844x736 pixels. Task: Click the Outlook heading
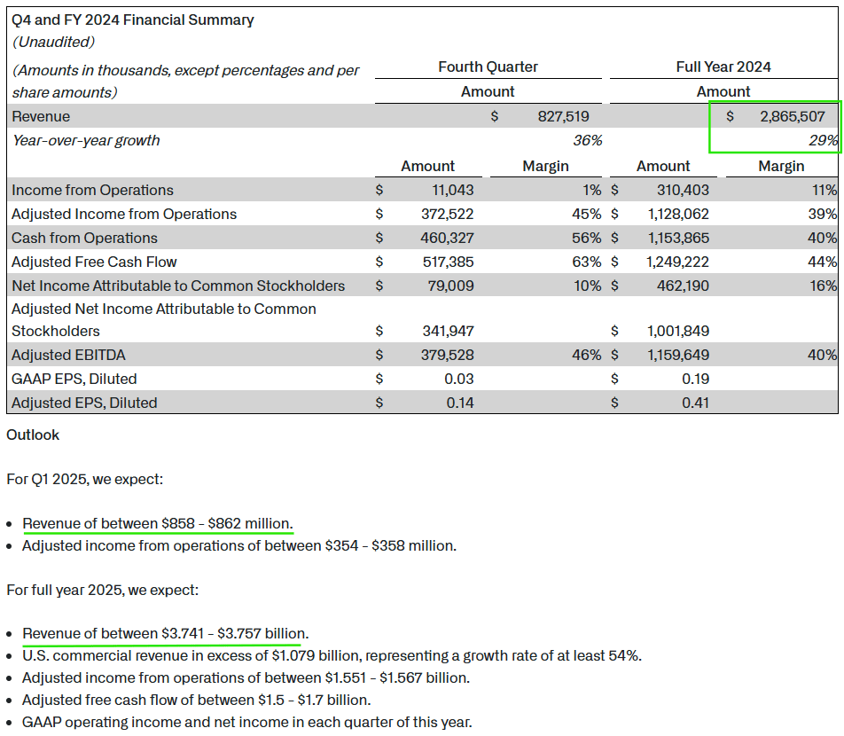pos(32,435)
